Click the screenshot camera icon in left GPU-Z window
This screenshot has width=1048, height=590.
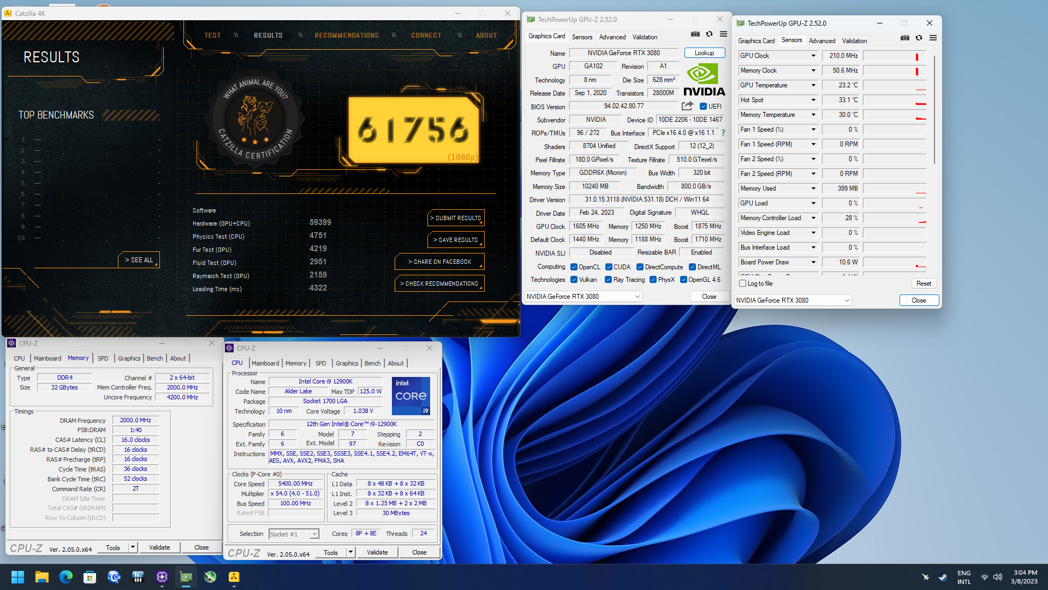pyautogui.click(x=695, y=34)
